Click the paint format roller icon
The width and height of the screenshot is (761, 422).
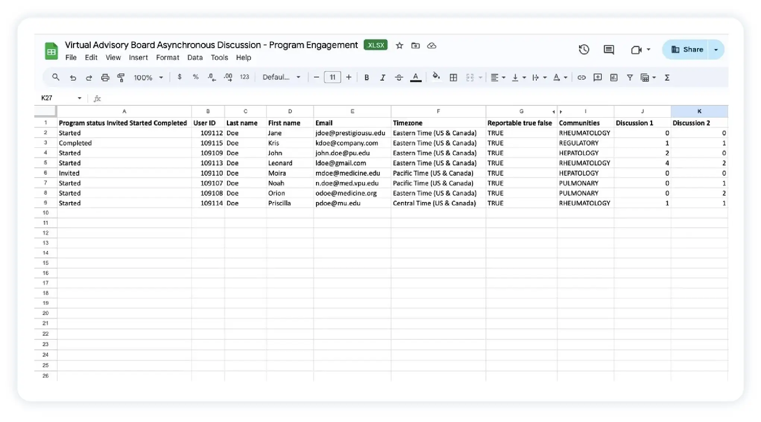click(121, 77)
